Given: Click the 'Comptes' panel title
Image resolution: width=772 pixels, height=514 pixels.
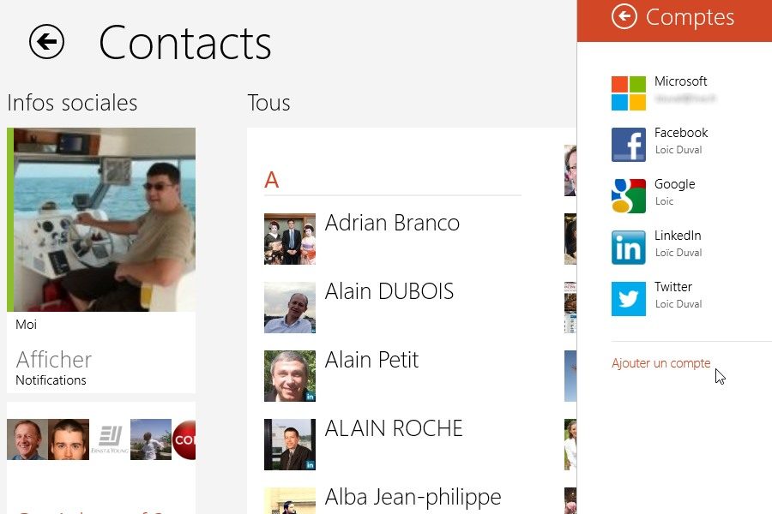Looking at the screenshot, I should [690, 17].
